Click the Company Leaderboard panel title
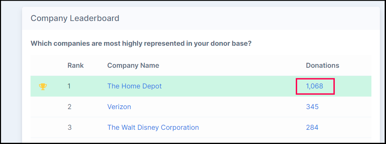Image resolution: width=386 pixels, height=144 pixels. (75, 18)
